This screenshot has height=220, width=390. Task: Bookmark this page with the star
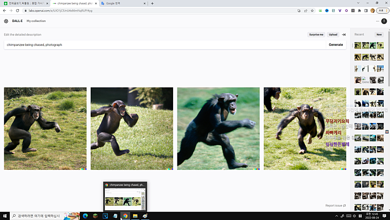point(312,11)
